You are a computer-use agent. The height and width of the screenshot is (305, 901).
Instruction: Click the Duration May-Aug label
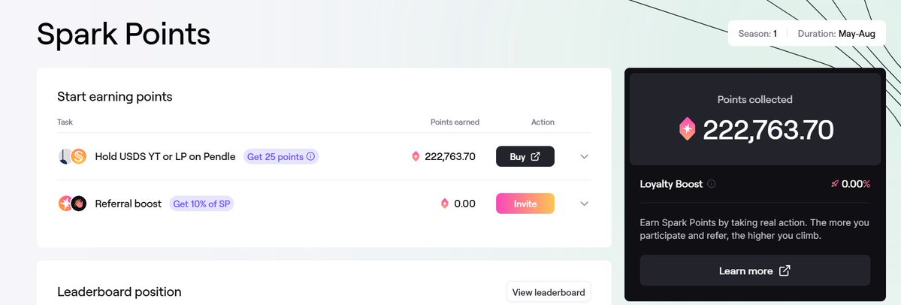pyautogui.click(x=836, y=34)
